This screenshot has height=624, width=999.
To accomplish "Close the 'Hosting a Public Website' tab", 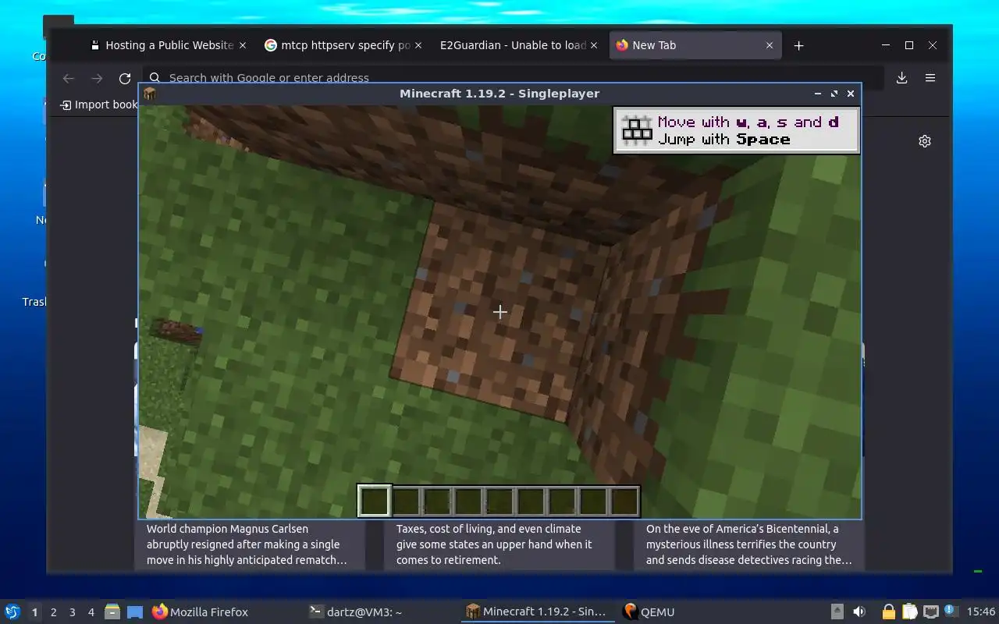I will pyautogui.click(x=243, y=45).
